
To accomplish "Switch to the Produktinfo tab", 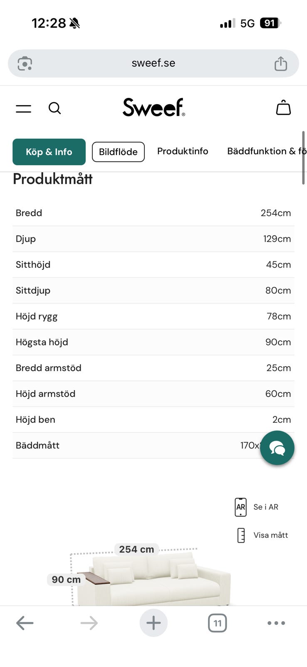I will pos(183,151).
